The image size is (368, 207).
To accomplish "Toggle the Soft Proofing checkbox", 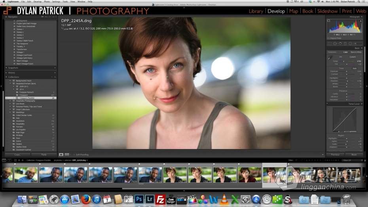I will 74,155.
